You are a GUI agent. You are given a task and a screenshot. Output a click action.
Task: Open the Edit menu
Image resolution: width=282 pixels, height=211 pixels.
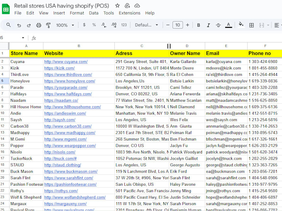[30, 13]
